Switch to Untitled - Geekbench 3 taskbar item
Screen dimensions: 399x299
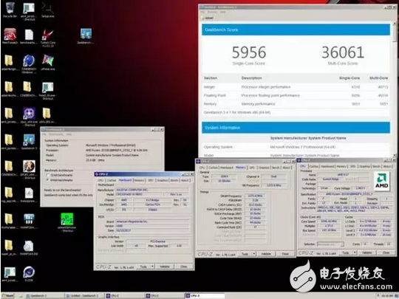click(x=84, y=296)
